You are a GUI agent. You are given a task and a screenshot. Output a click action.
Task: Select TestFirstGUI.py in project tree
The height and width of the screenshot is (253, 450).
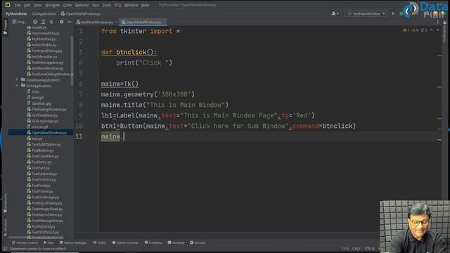pyautogui.click(x=41, y=180)
